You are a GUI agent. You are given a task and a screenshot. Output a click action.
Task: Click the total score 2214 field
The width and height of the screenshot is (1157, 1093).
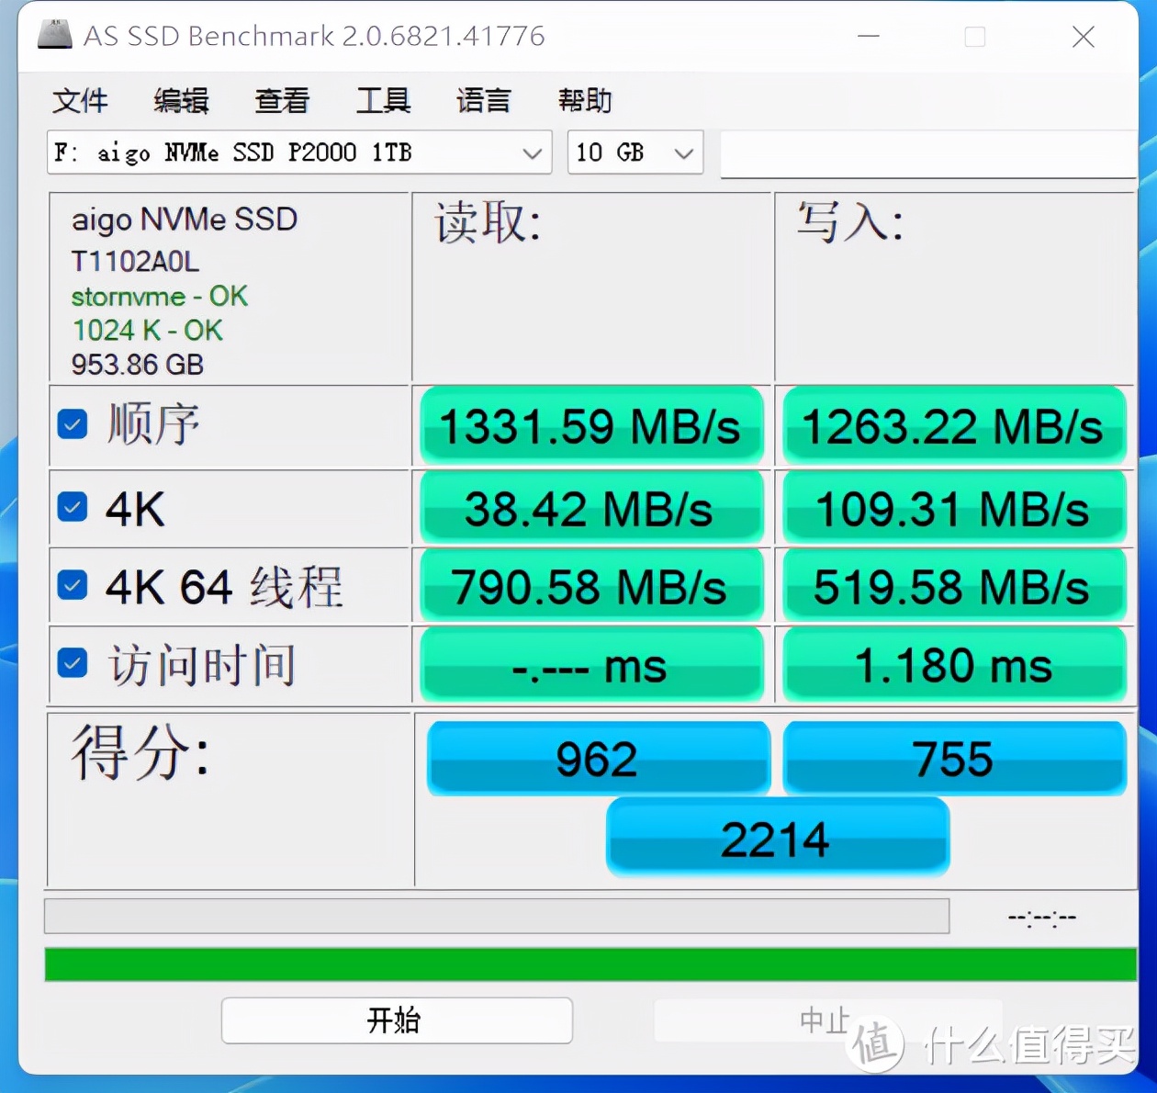(777, 837)
